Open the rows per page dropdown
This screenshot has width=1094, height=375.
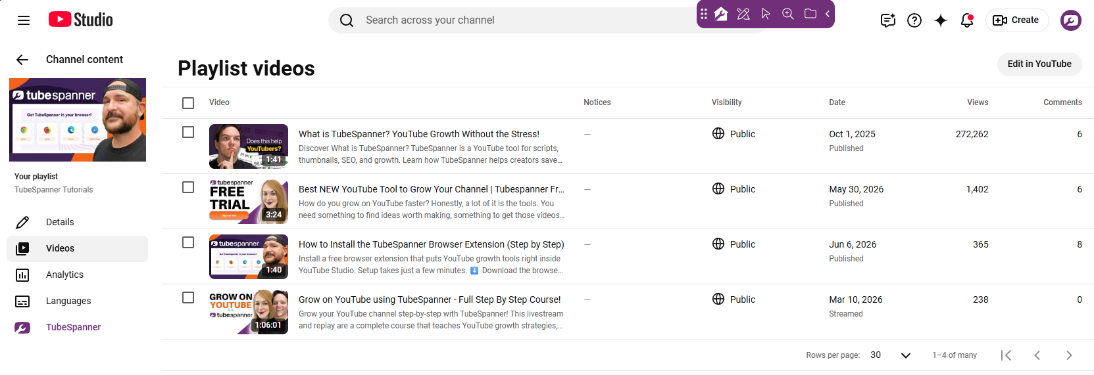coord(891,355)
